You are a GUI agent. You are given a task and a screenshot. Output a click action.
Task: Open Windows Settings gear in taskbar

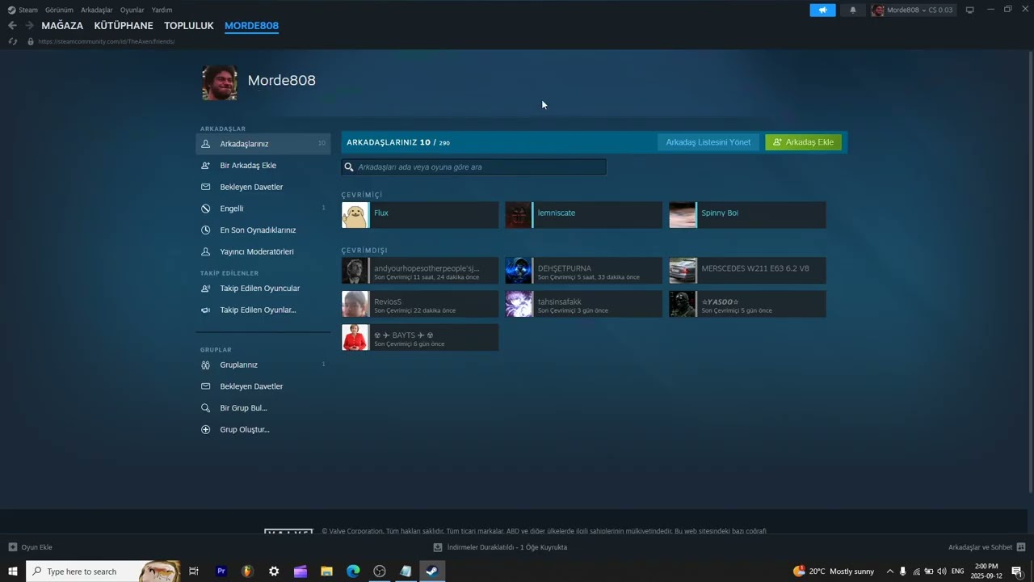click(274, 571)
